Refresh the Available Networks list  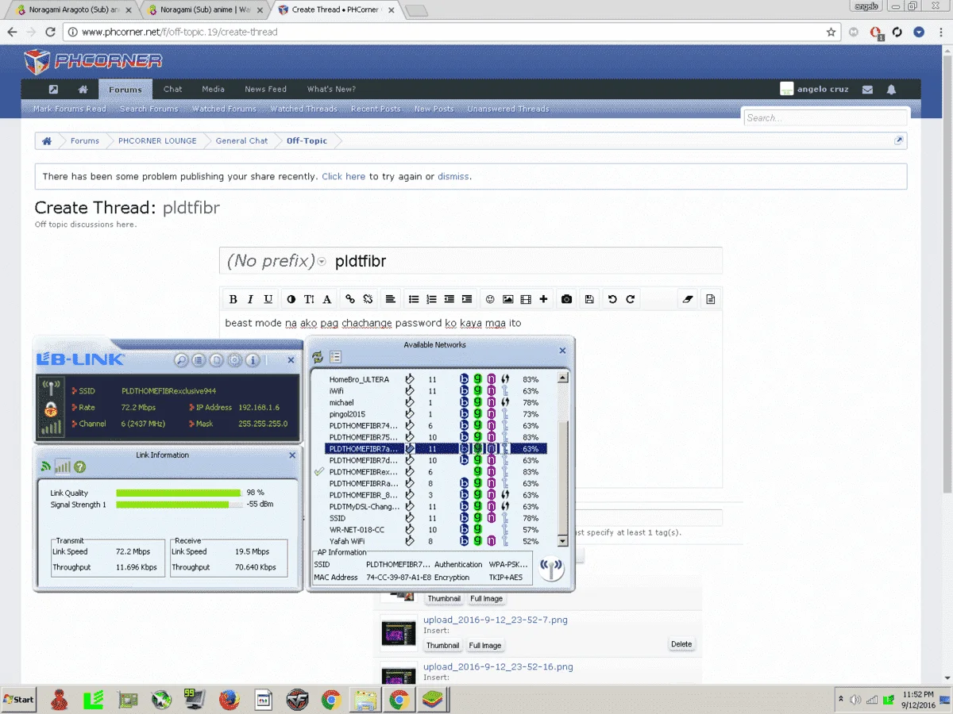318,357
